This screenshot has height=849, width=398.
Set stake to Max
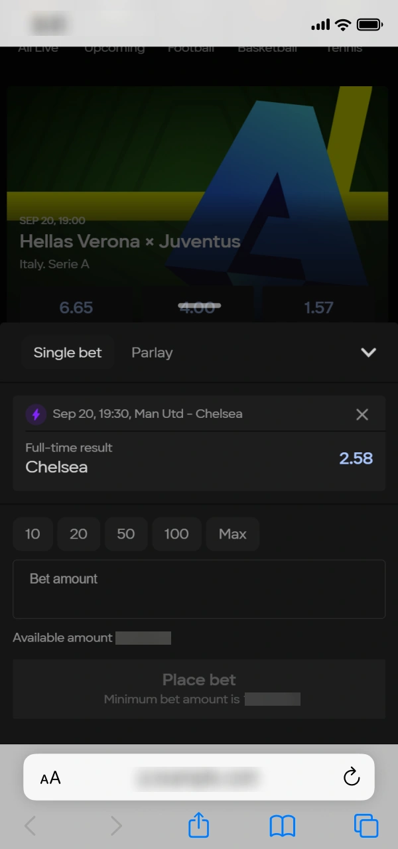(232, 533)
